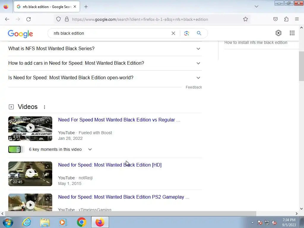Click the Videos section heading
Viewport: 304px width, 228px height.
tap(28, 107)
